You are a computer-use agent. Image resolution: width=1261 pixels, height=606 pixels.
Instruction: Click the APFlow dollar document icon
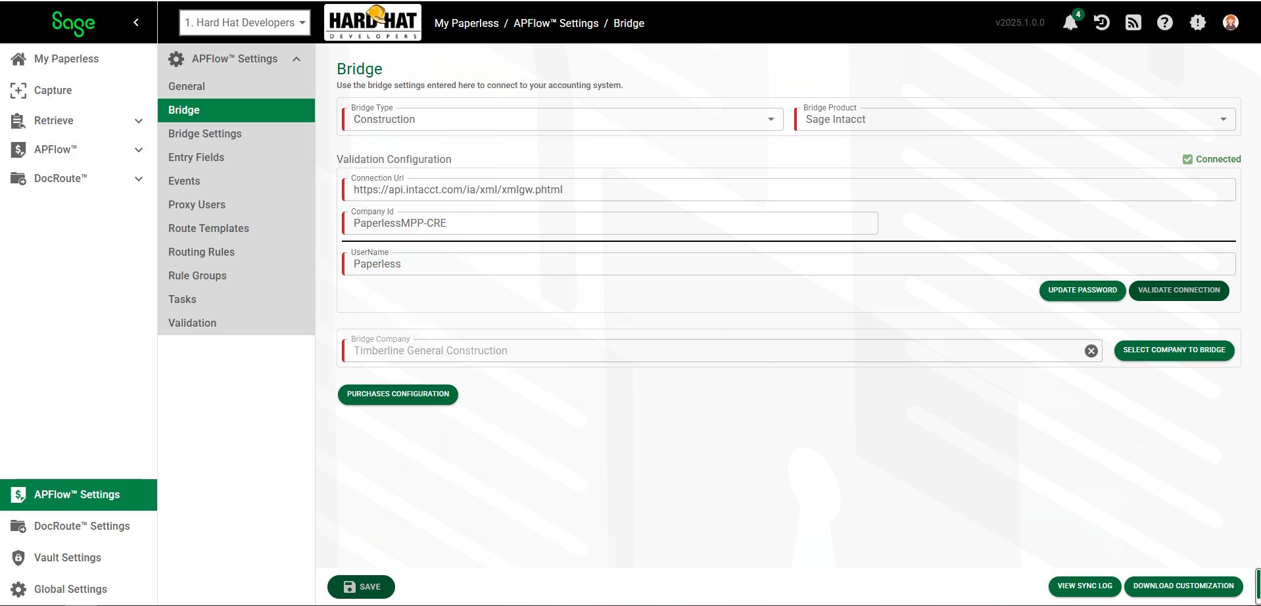coord(18,149)
